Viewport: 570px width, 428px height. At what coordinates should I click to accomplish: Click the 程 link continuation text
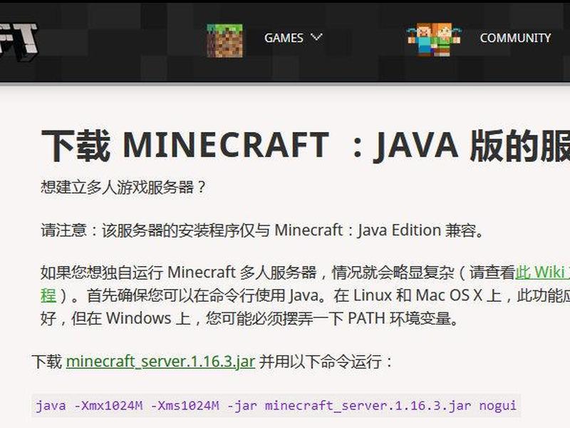tap(48, 295)
